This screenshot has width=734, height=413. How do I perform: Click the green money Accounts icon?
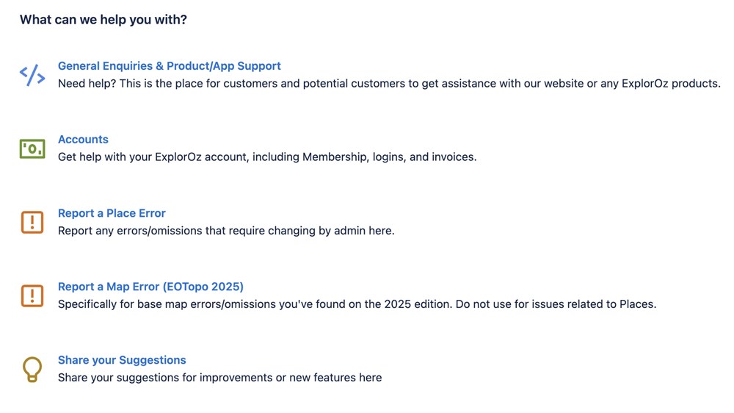point(32,148)
